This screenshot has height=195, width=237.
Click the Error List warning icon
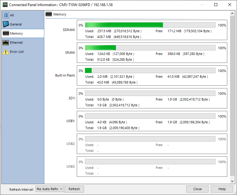pyautogui.click(x=6, y=52)
